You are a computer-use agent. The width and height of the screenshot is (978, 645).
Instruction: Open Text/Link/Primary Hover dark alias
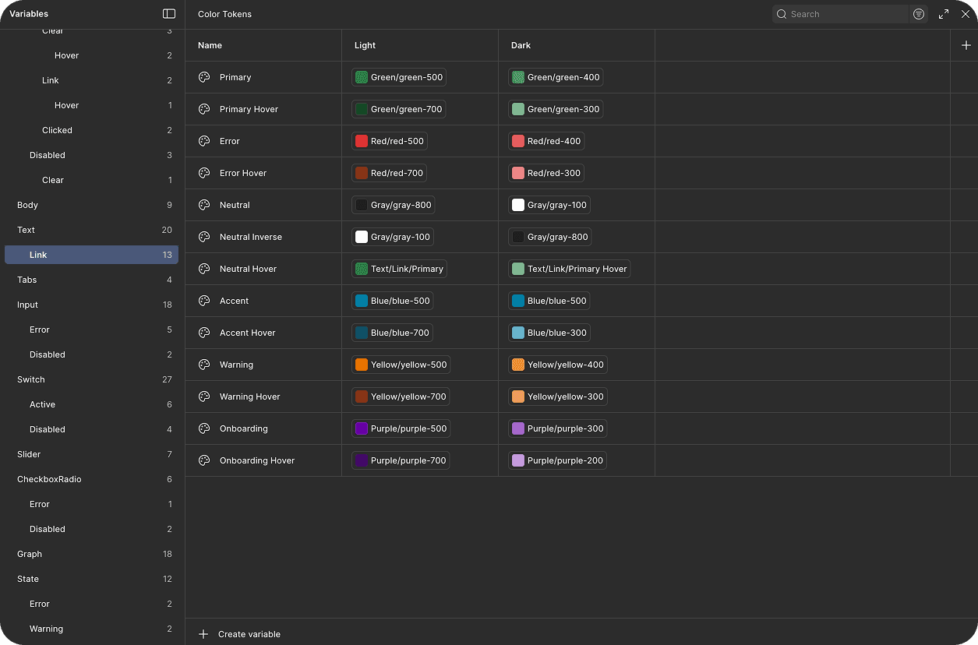[570, 269]
